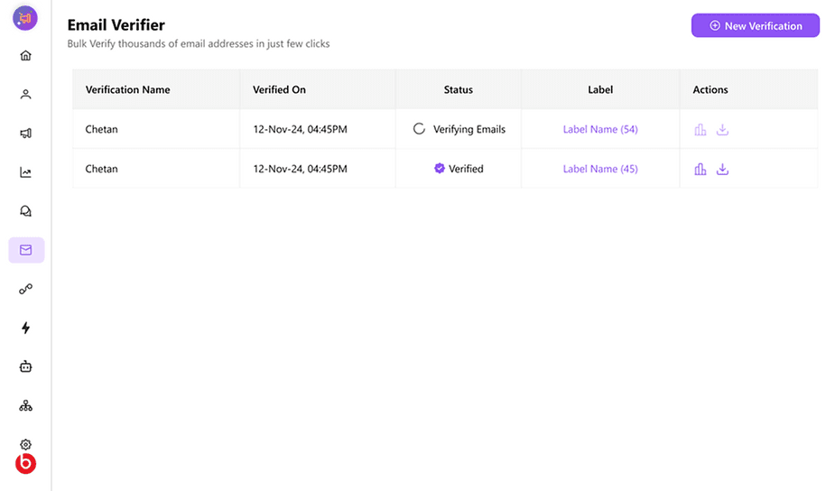Click the app logo at sidebar top
Image resolution: width=835 pixels, height=491 pixels.
[25, 18]
